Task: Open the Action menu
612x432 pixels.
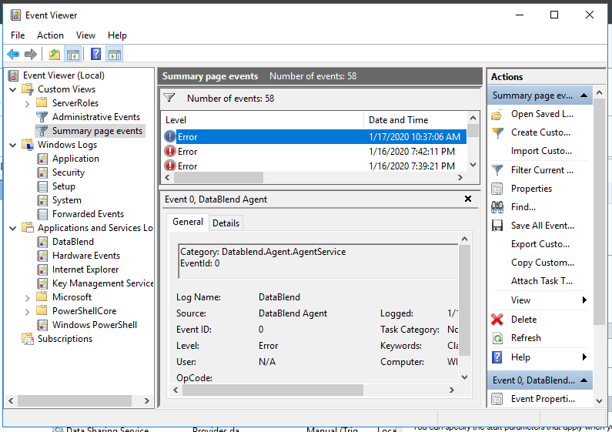Action: 50,35
